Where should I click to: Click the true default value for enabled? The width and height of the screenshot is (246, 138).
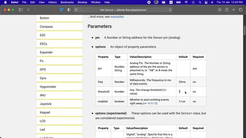pyautogui.click(x=182, y=101)
